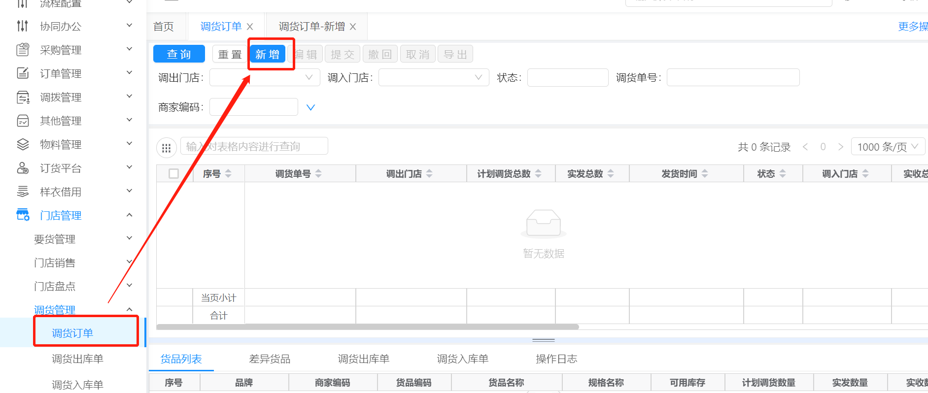Click the 门店管理 store icon
Screen dimensions: 928x393
tap(23, 215)
